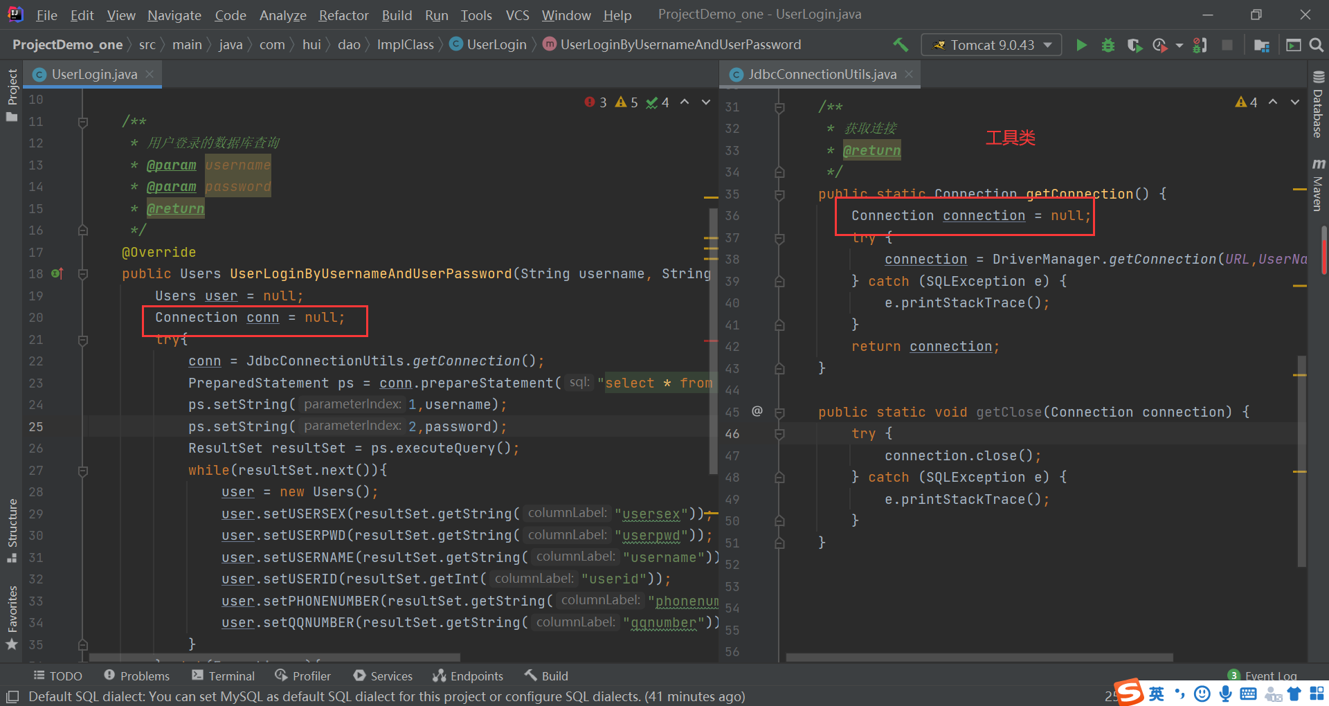Image resolution: width=1329 pixels, height=706 pixels.
Task: Click the Stop square icon in toolbar
Action: [1227, 45]
